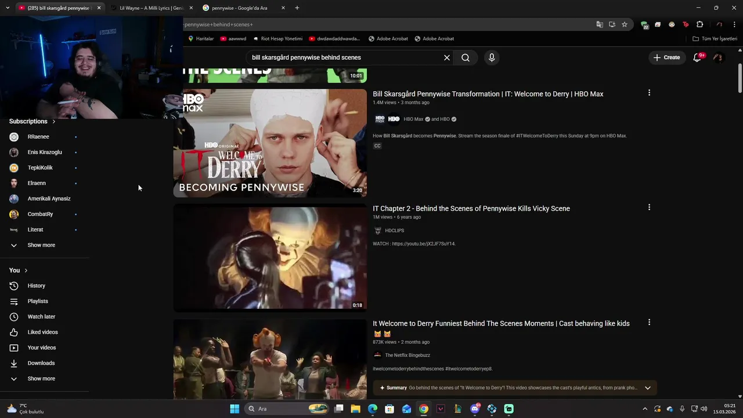Open Chrome extensions puzzle icon

tap(700, 24)
